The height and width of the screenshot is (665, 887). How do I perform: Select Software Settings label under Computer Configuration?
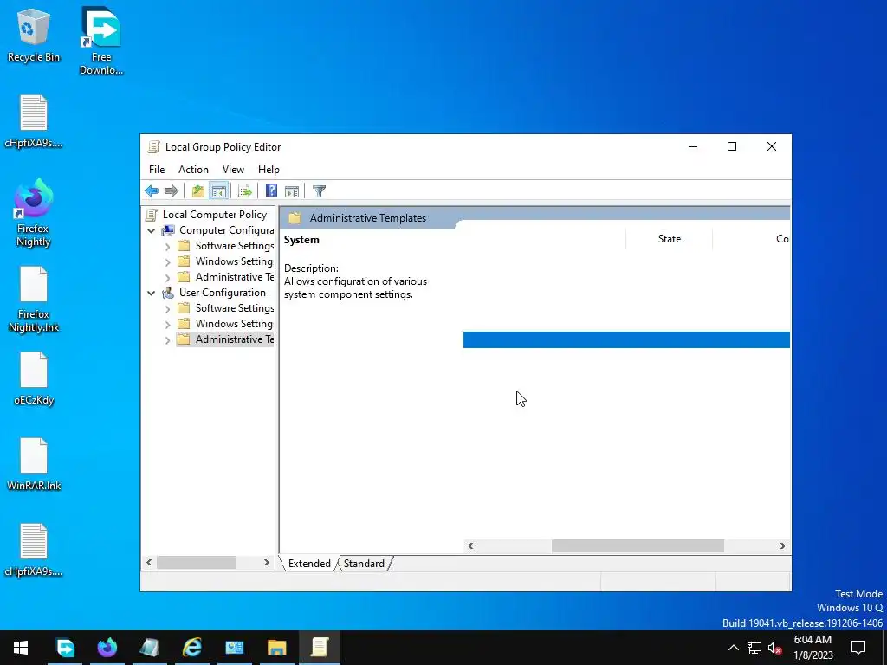click(234, 245)
